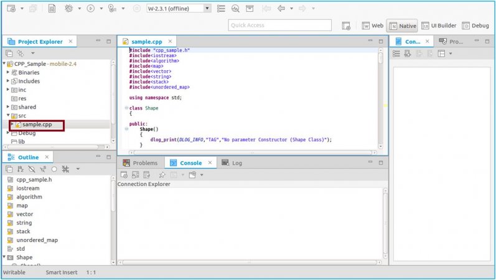Open the W-2.3.1 (offline) dropdown
This screenshot has width=496, height=280.
pos(207,9)
